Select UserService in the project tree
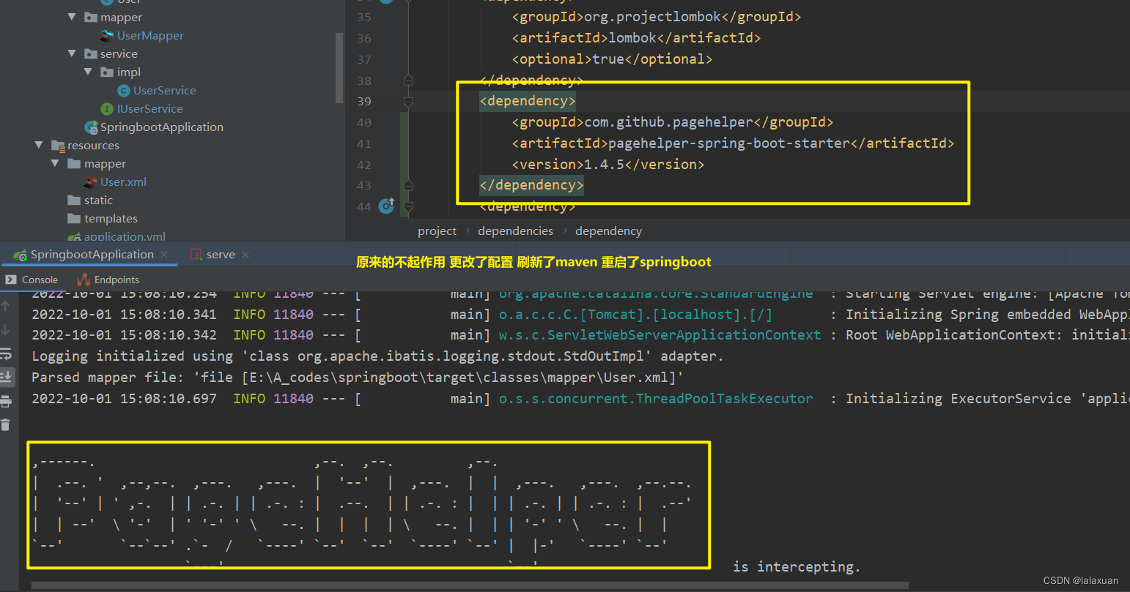 (165, 90)
